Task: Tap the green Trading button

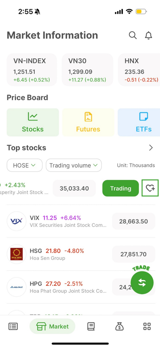Action: pos(121,188)
